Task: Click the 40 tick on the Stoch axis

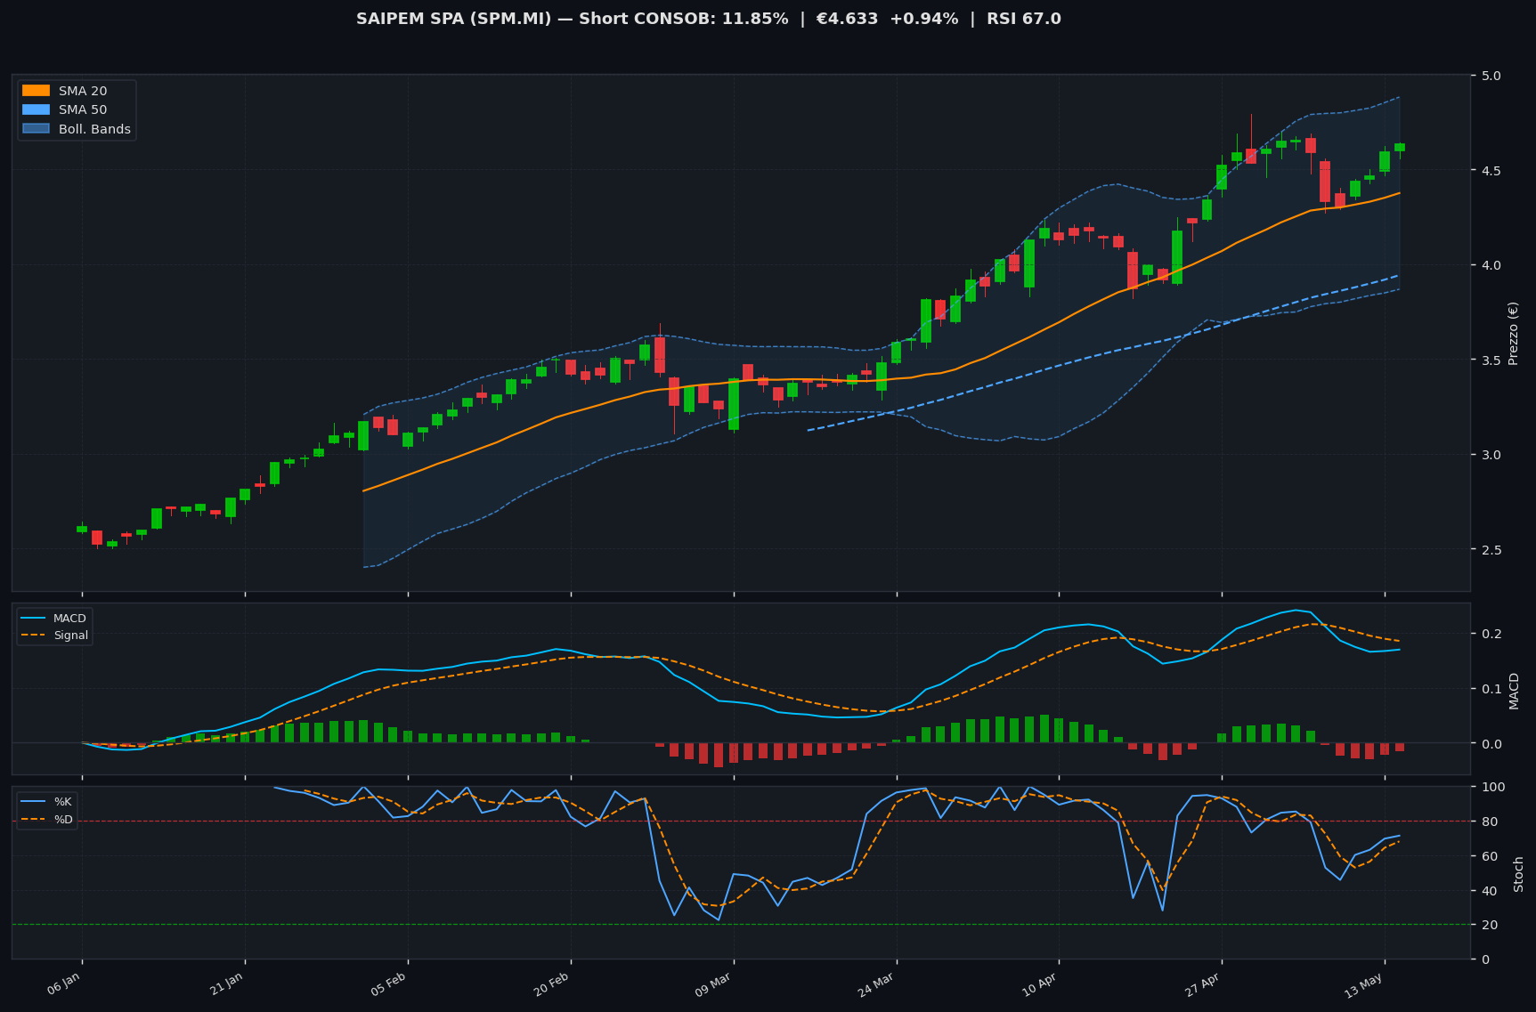Action: pyautogui.click(x=1491, y=890)
